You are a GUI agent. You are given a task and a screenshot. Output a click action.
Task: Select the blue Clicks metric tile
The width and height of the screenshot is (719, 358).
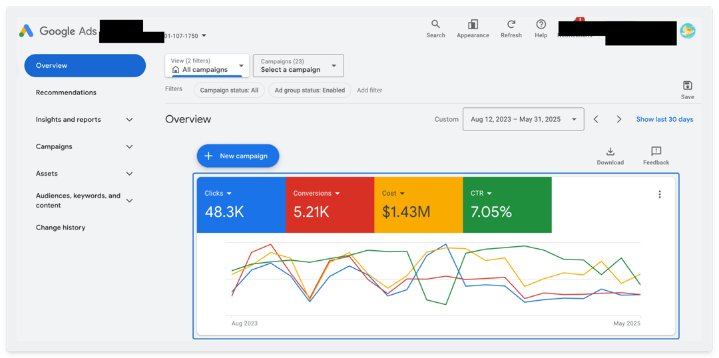click(241, 204)
